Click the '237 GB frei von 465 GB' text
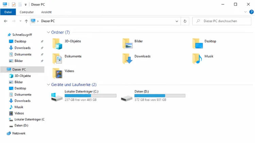The width and height of the screenshot is (255, 143). [81, 100]
